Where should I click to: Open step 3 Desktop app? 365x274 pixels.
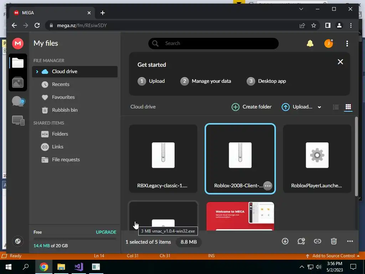[266, 81]
